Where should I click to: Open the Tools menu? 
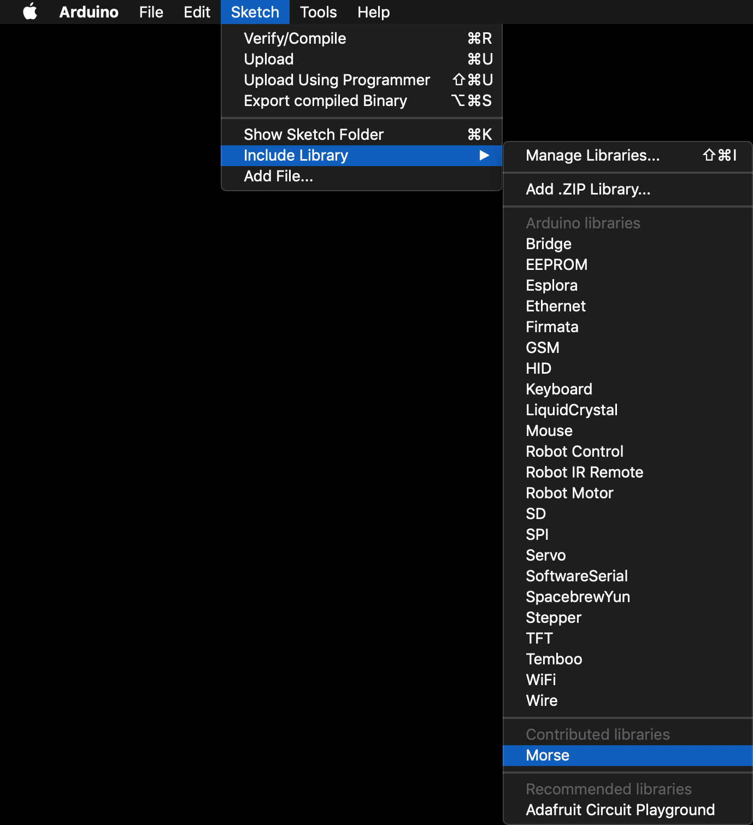318,12
